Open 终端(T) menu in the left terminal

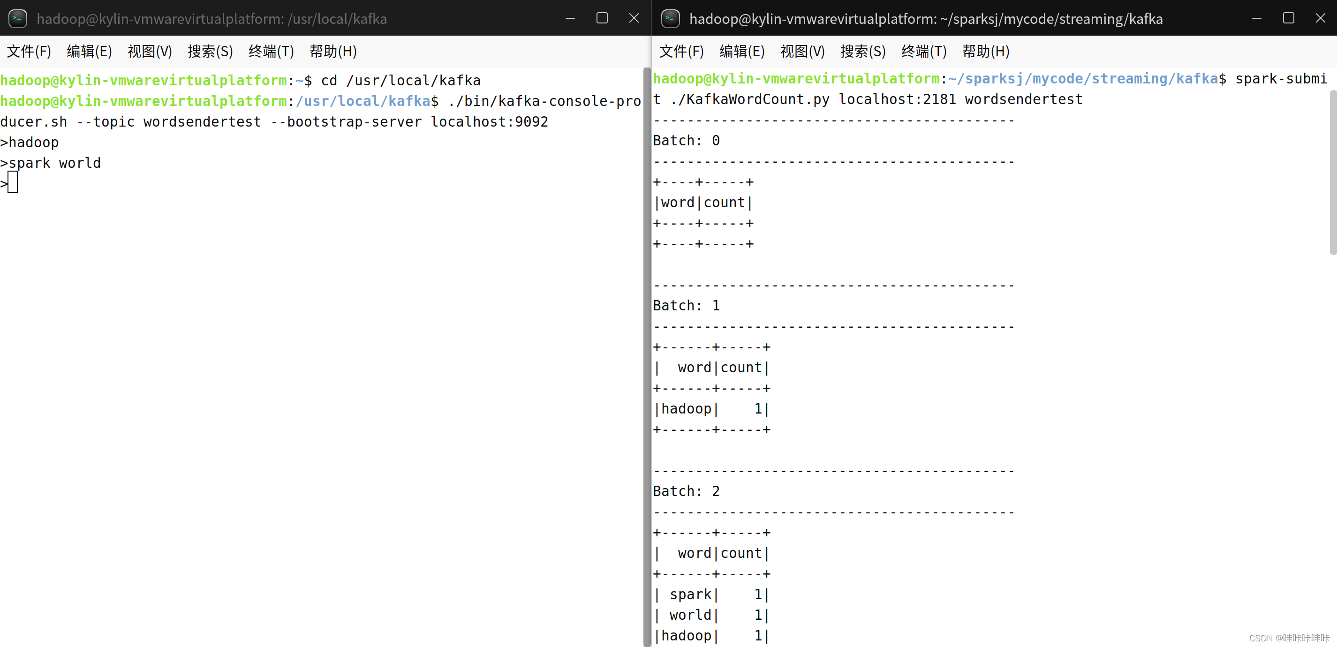(x=271, y=52)
